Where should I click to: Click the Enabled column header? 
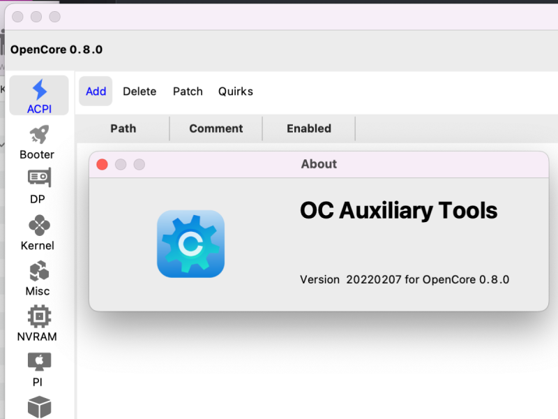(309, 128)
